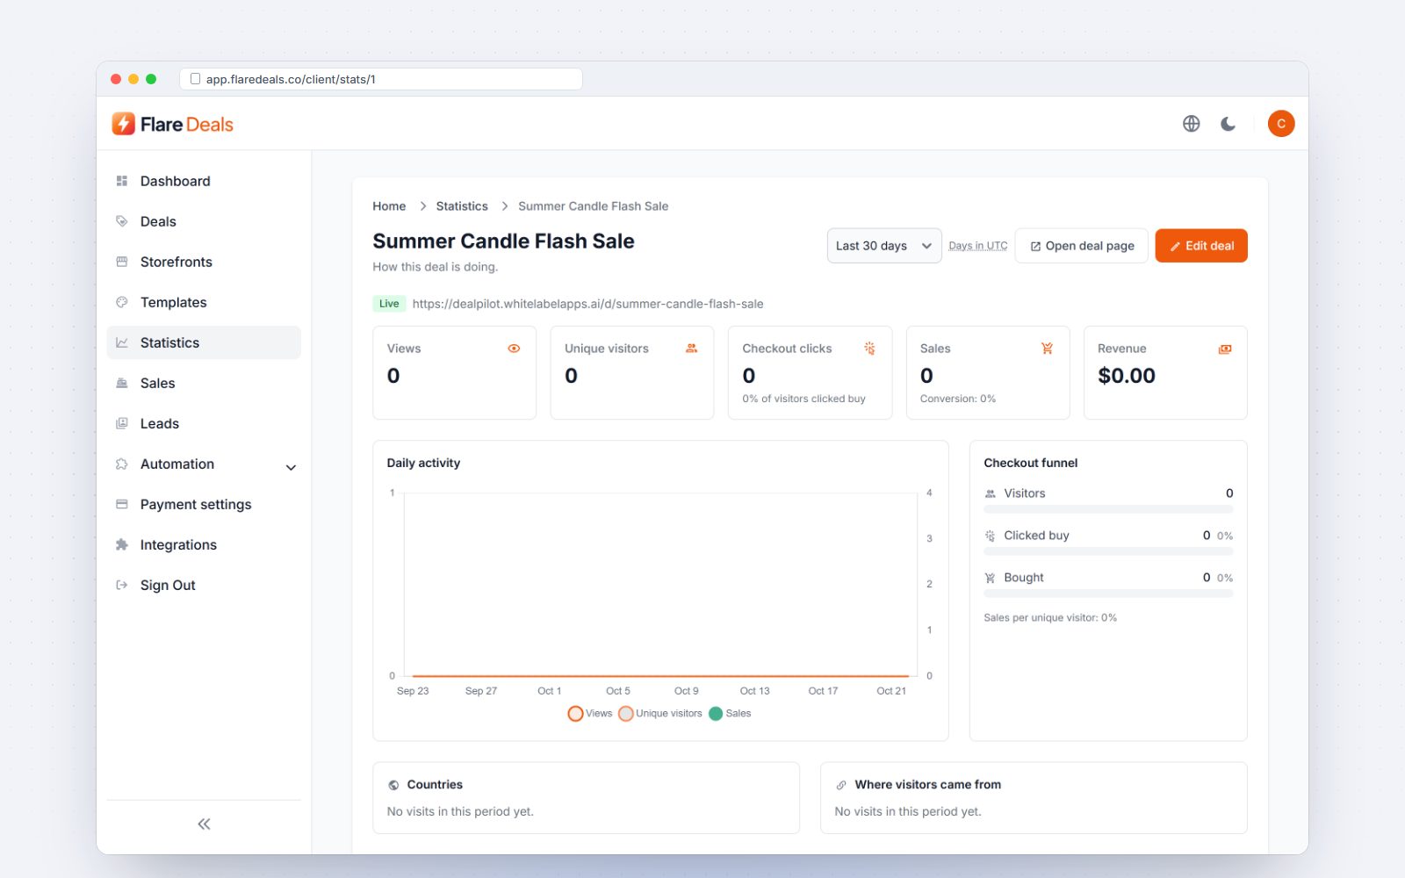
Task: Click the Leads sidebar icon
Action: click(x=122, y=423)
